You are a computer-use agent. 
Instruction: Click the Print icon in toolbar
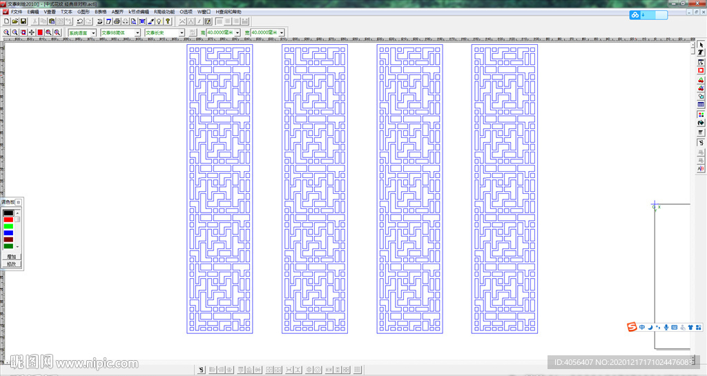coord(117,21)
